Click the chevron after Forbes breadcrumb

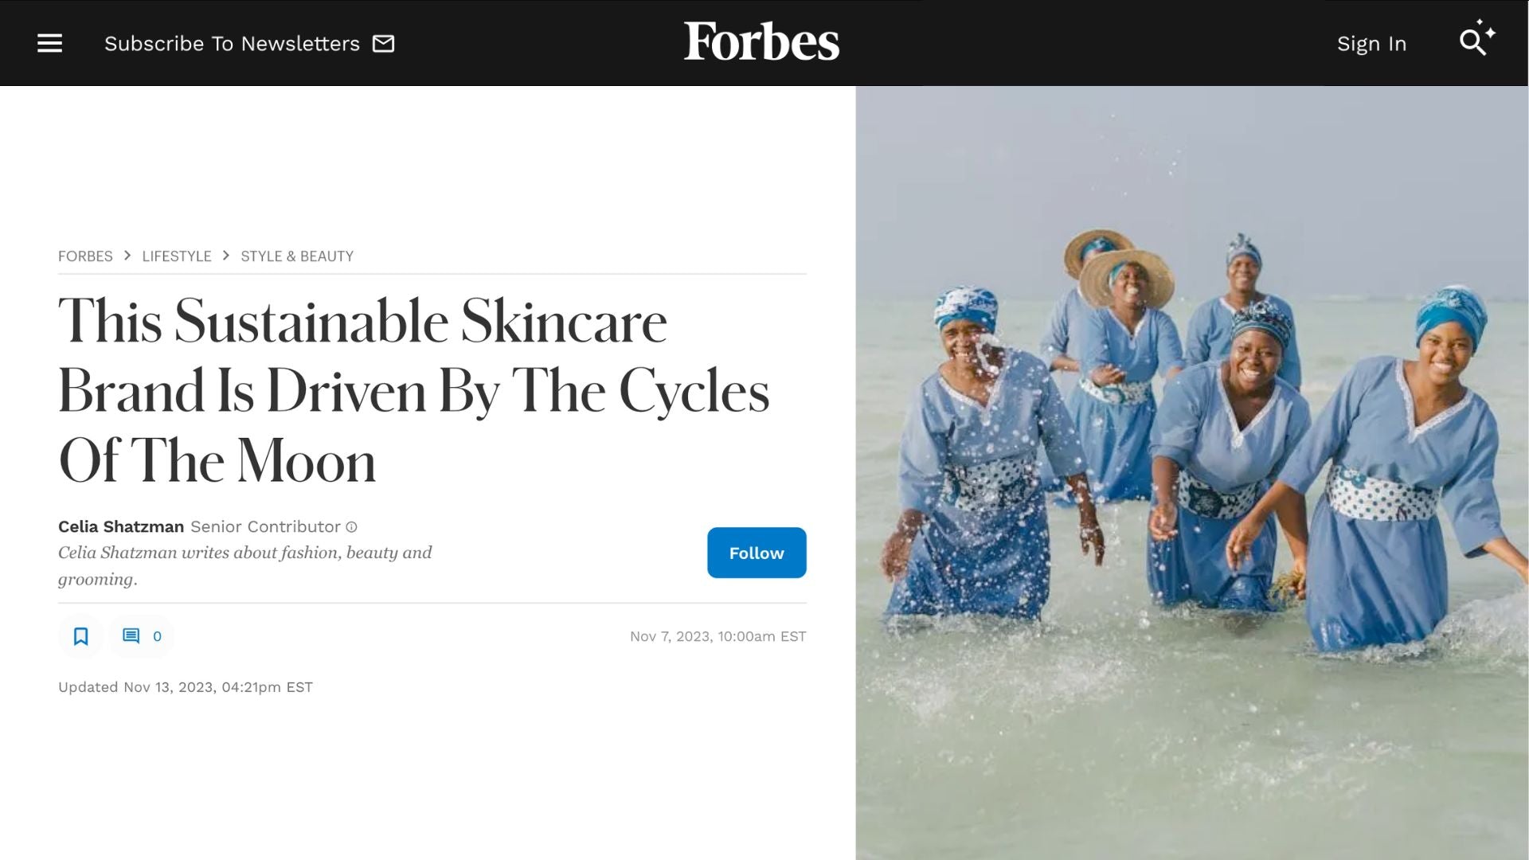pyautogui.click(x=127, y=256)
